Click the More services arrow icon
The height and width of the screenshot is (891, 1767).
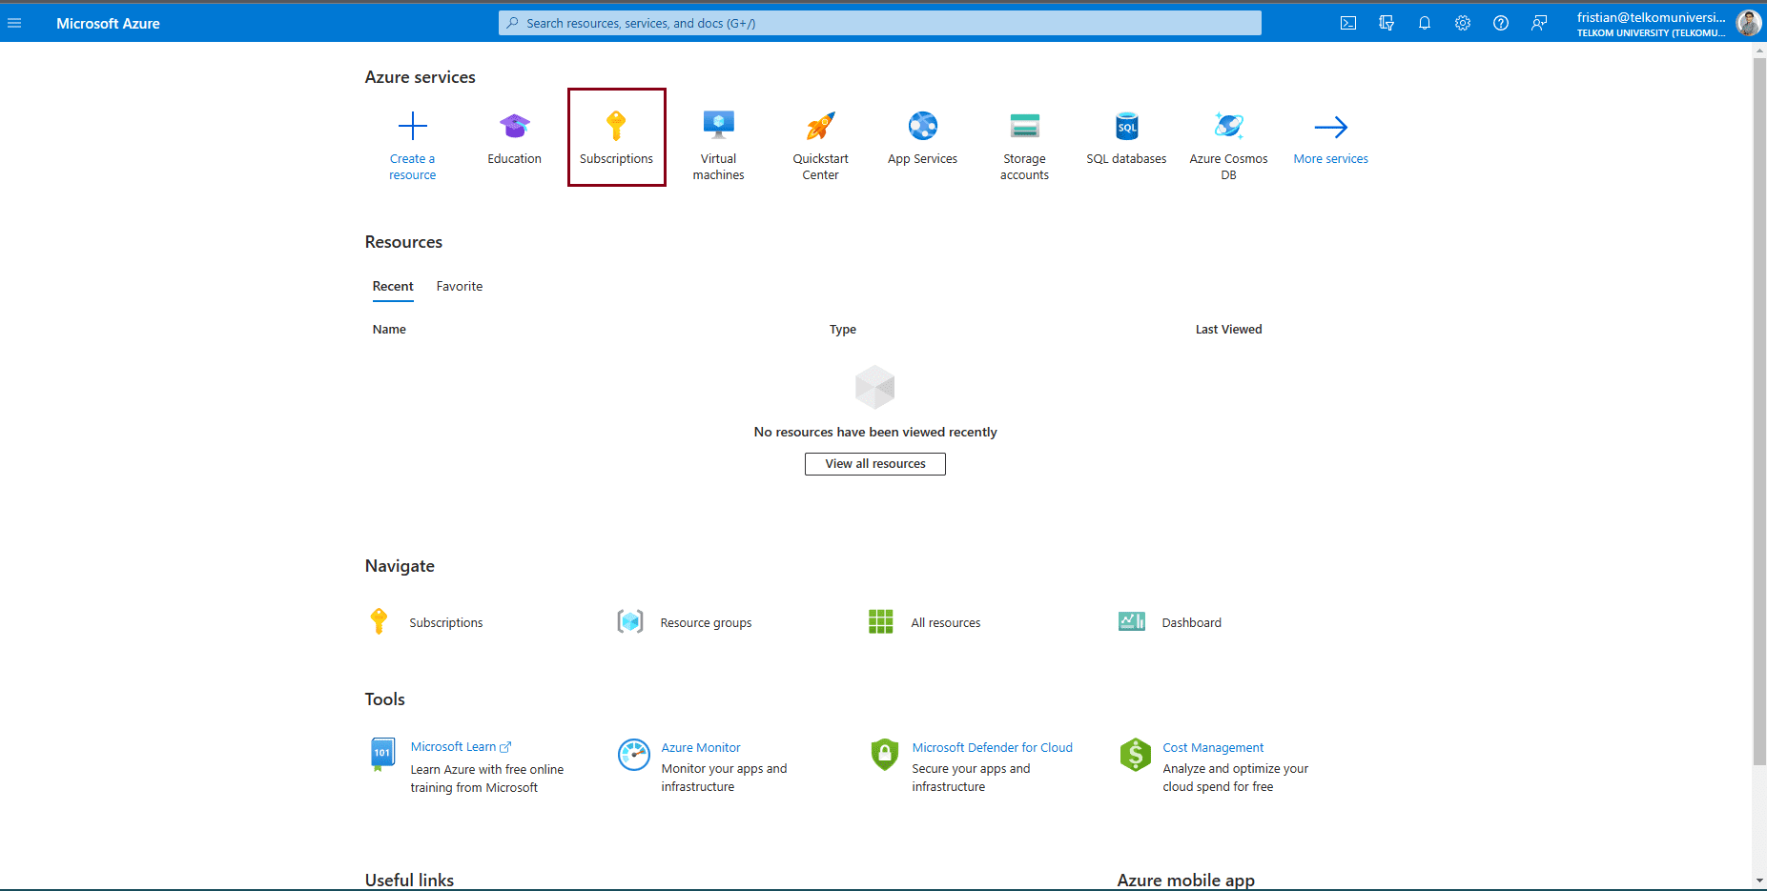[x=1331, y=127]
